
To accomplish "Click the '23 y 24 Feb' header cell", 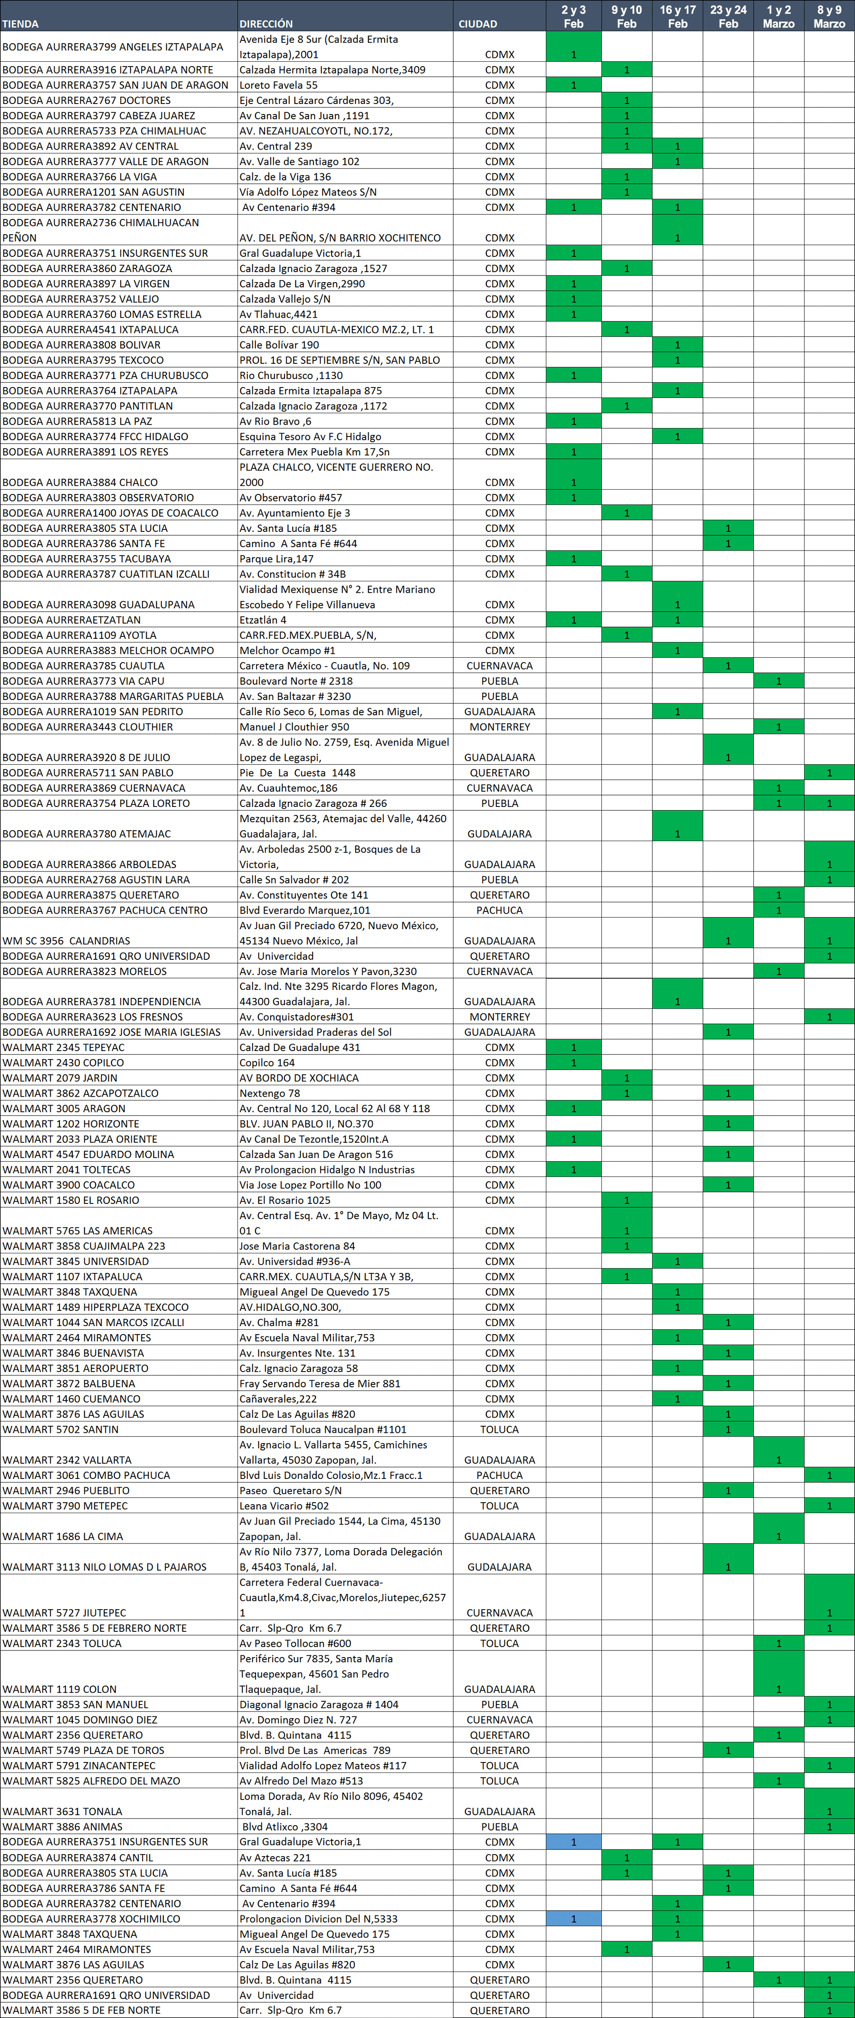I will point(728,16).
